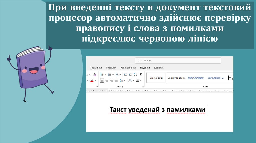This screenshot has width=256, height=143.
Task: Sort text with the A-Я sort icon
Action: [x=135, y=74]
